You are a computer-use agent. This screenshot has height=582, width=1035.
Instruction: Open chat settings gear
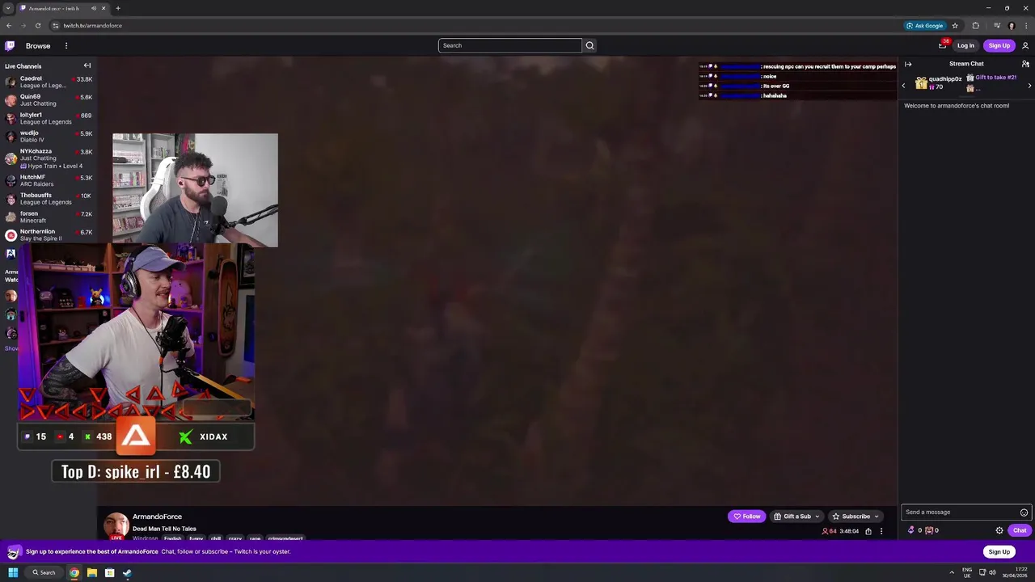(999, 530)
